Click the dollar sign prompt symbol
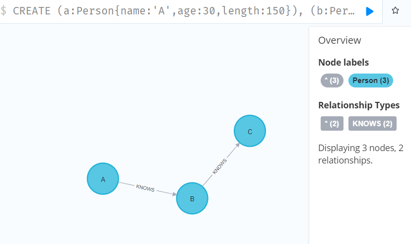This screenshot has height=244, width=411. click(3, 11)
